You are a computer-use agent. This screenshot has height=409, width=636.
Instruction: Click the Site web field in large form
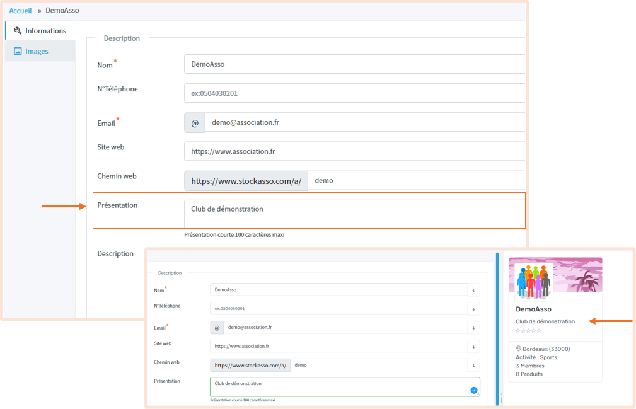[x=353, y=151]
